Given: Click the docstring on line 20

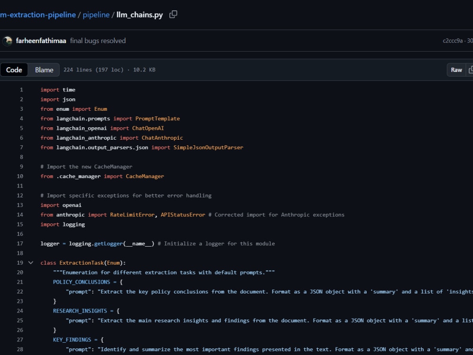Looking at the screenshot, I should pyautogui.click(x=164, y=272).
